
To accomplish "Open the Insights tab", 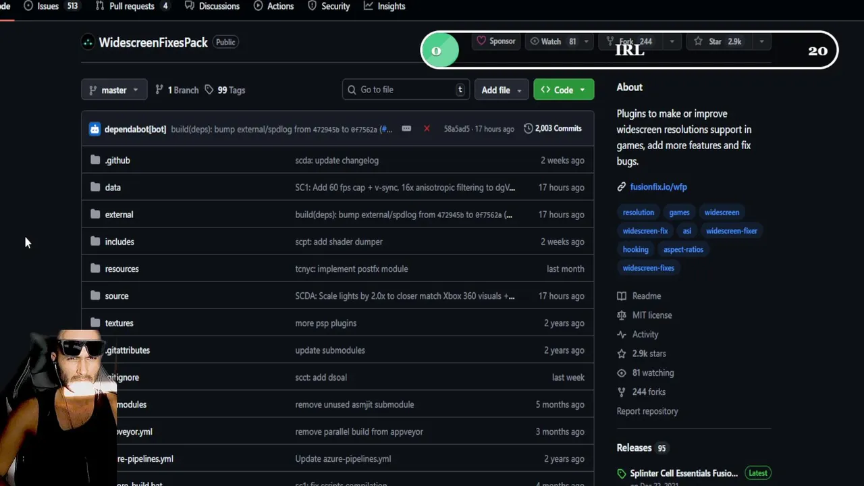I will 384,6.
